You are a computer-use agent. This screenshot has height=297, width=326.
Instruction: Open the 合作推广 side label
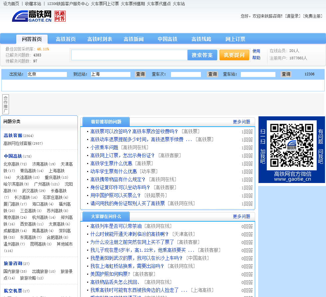[6, 104]
